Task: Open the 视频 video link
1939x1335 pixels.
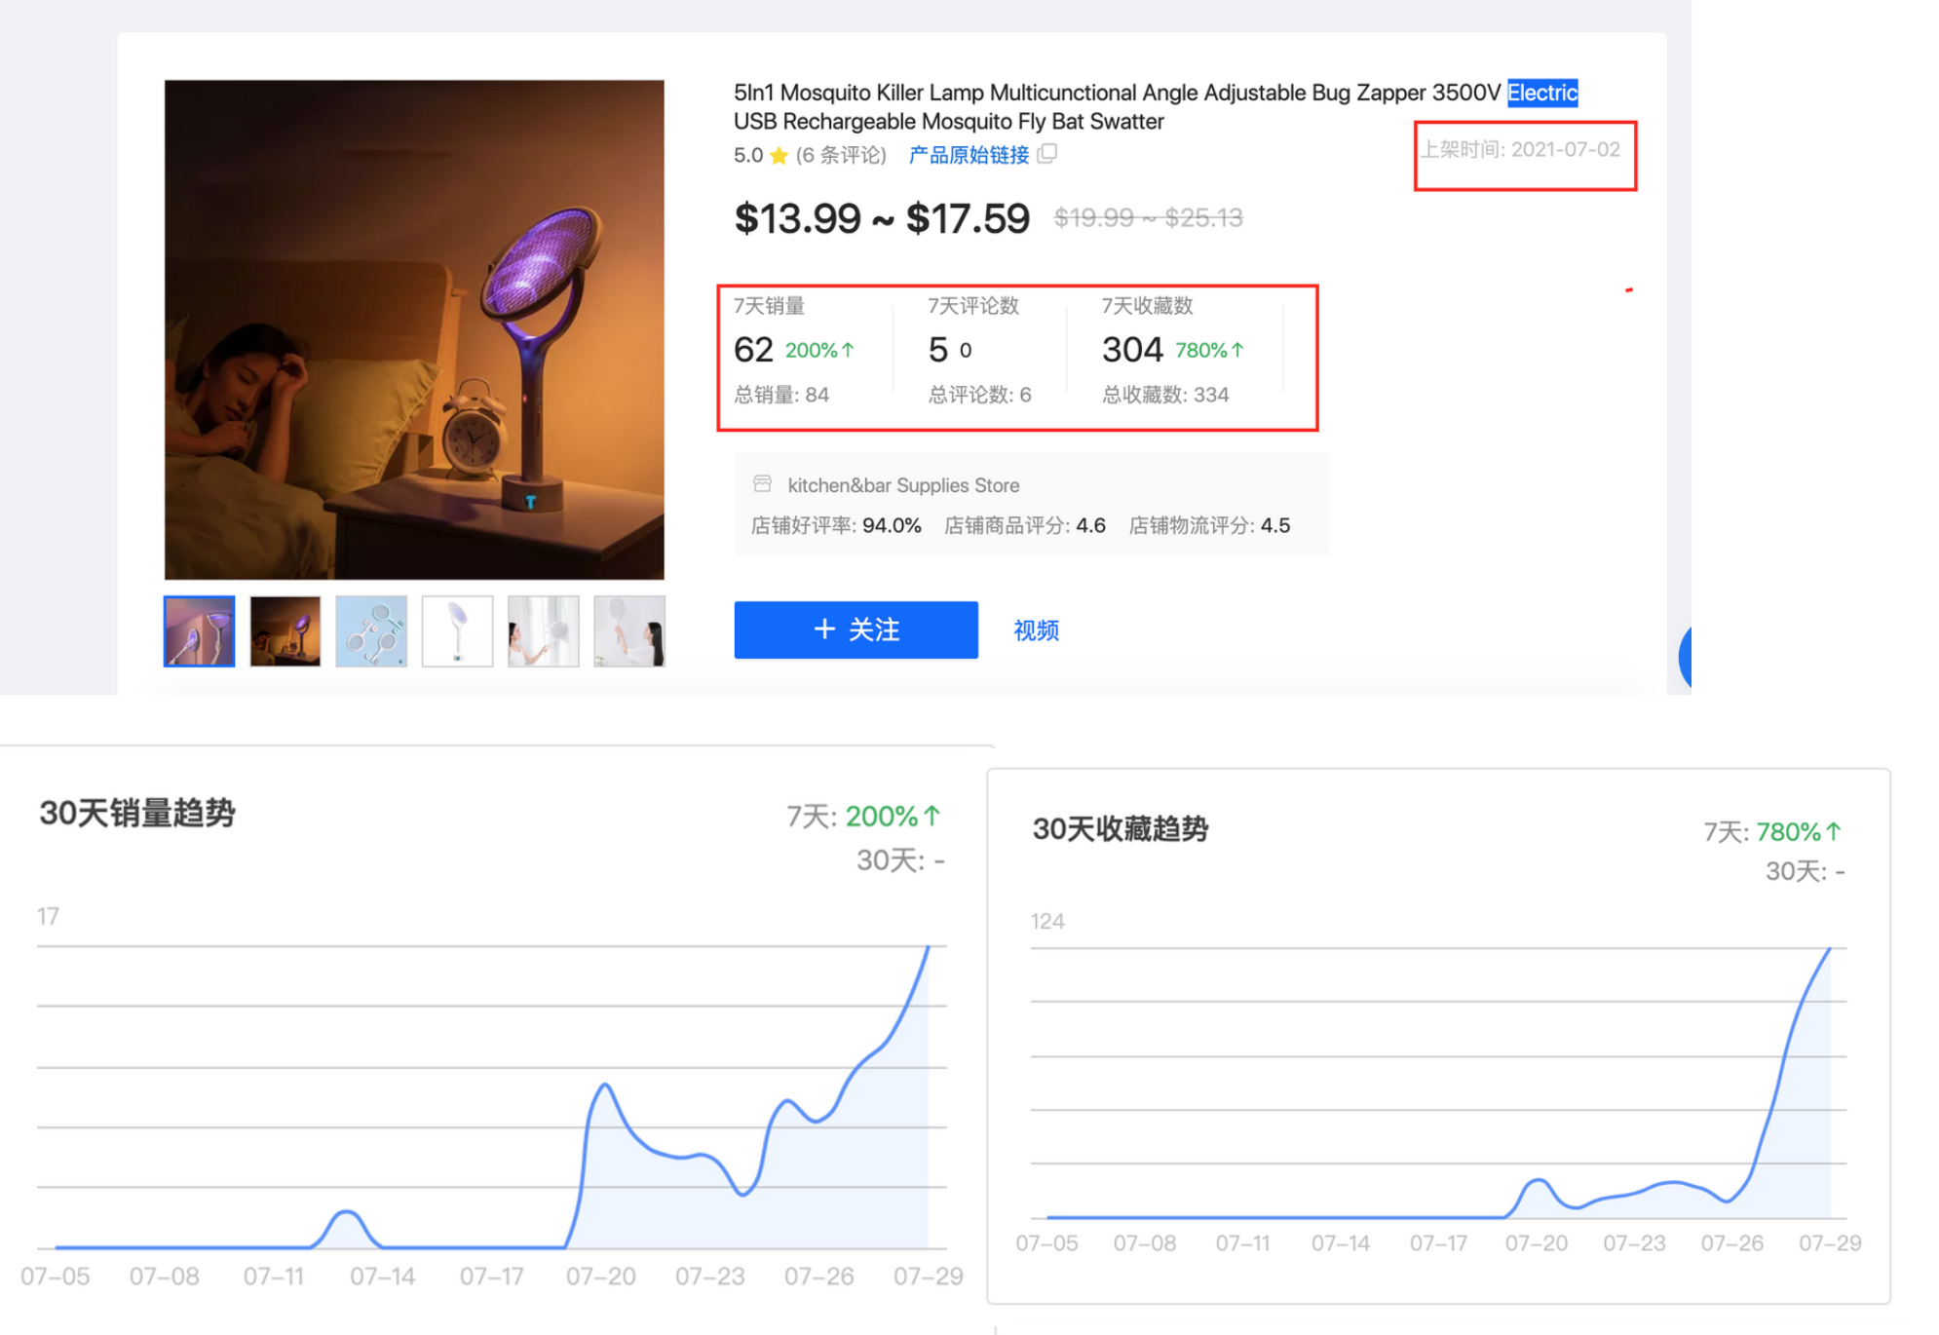Action: (1035, 629)
